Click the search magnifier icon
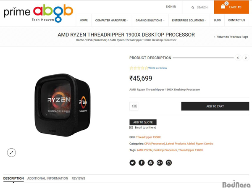The image size is (252, 189). [193, 8]
